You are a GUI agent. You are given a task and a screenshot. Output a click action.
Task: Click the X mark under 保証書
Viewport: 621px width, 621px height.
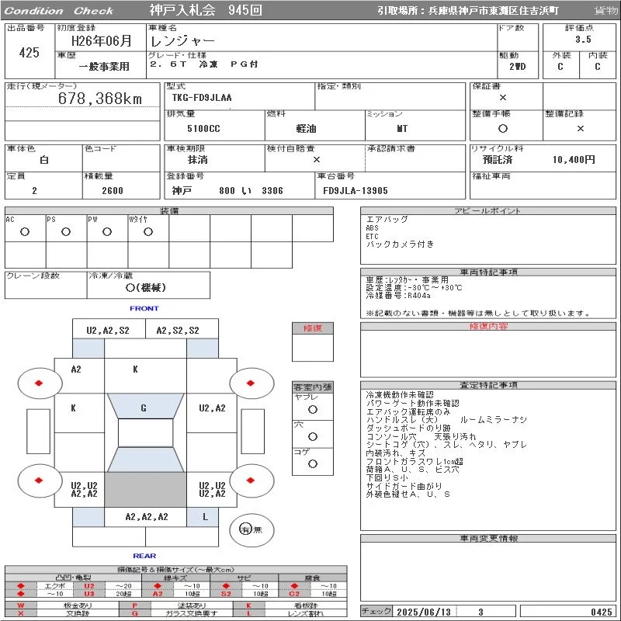(503, 98)
